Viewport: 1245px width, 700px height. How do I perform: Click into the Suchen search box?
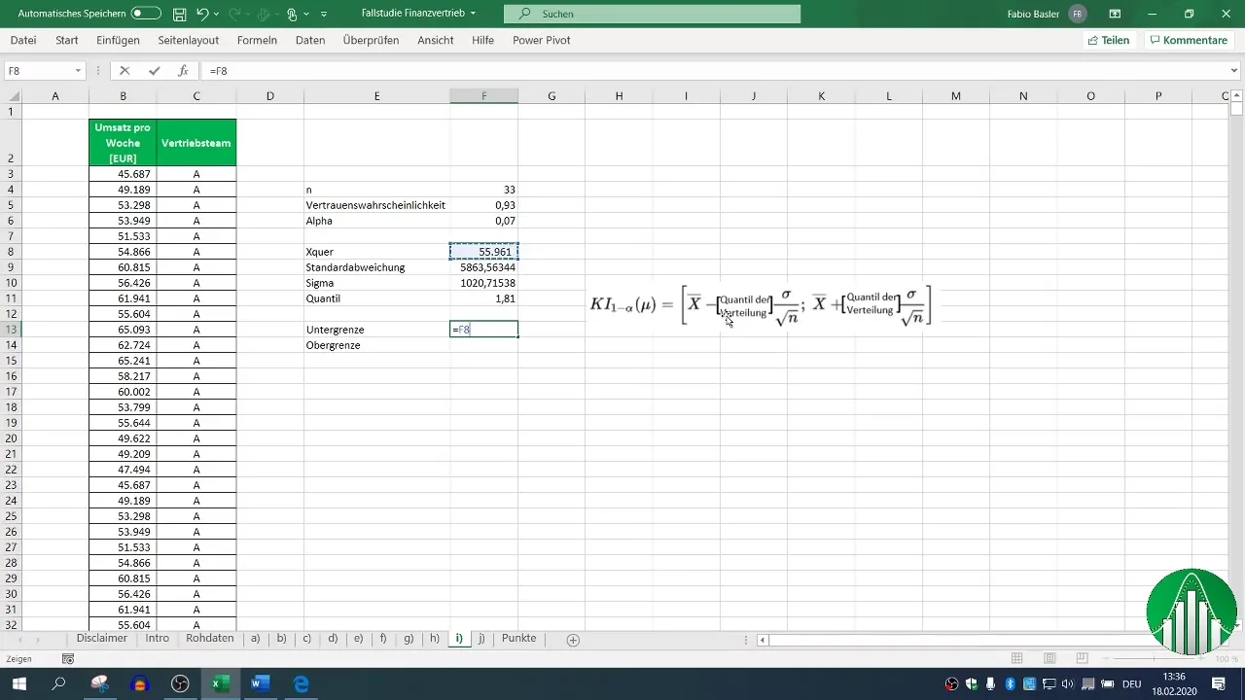click(652, 14)
